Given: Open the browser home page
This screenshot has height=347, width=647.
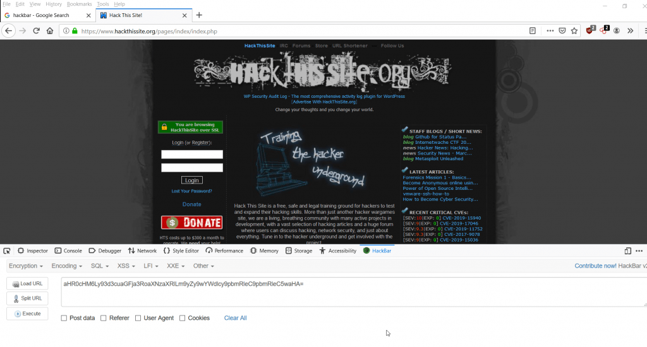Looking at the screenshot, I should (50, 31).
